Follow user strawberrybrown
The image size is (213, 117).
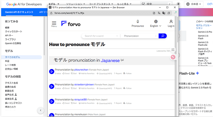127,88
